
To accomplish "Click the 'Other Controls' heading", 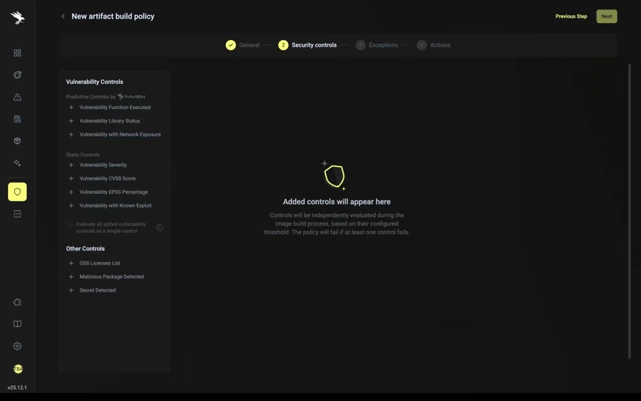I will pyautogui.click(x=86, y=248).
